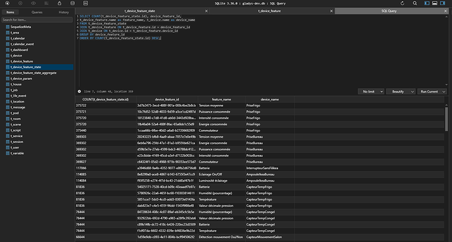This screenshot has width=452, height=242.
Task: Click the refresh icon in toolbar
Action: click(x=402, y=3)
